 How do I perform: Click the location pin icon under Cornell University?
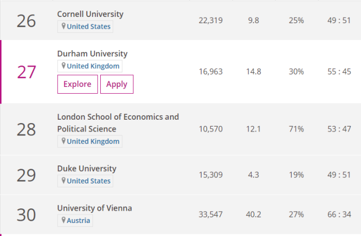pos(64,27)
